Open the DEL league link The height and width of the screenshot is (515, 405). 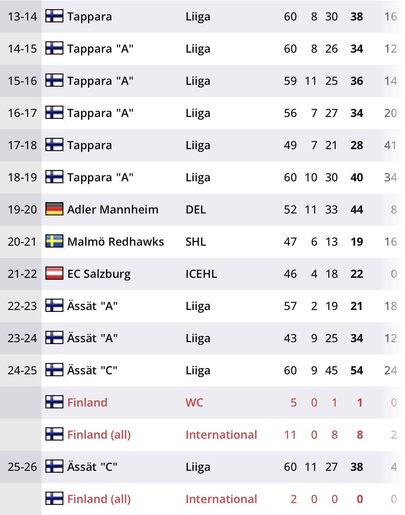(196, 209)
